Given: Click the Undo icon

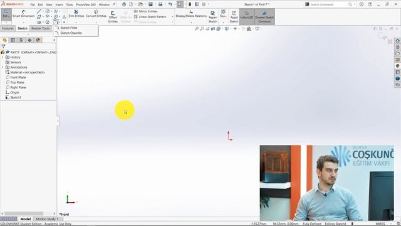Looking at the screenshot, I should tap(170, 4).
